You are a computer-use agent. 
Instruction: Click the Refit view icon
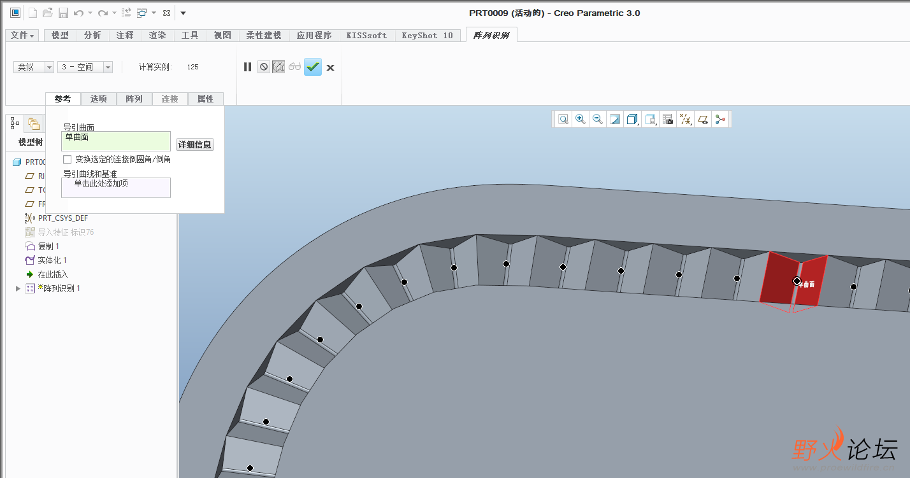click(x=563, y=119)
